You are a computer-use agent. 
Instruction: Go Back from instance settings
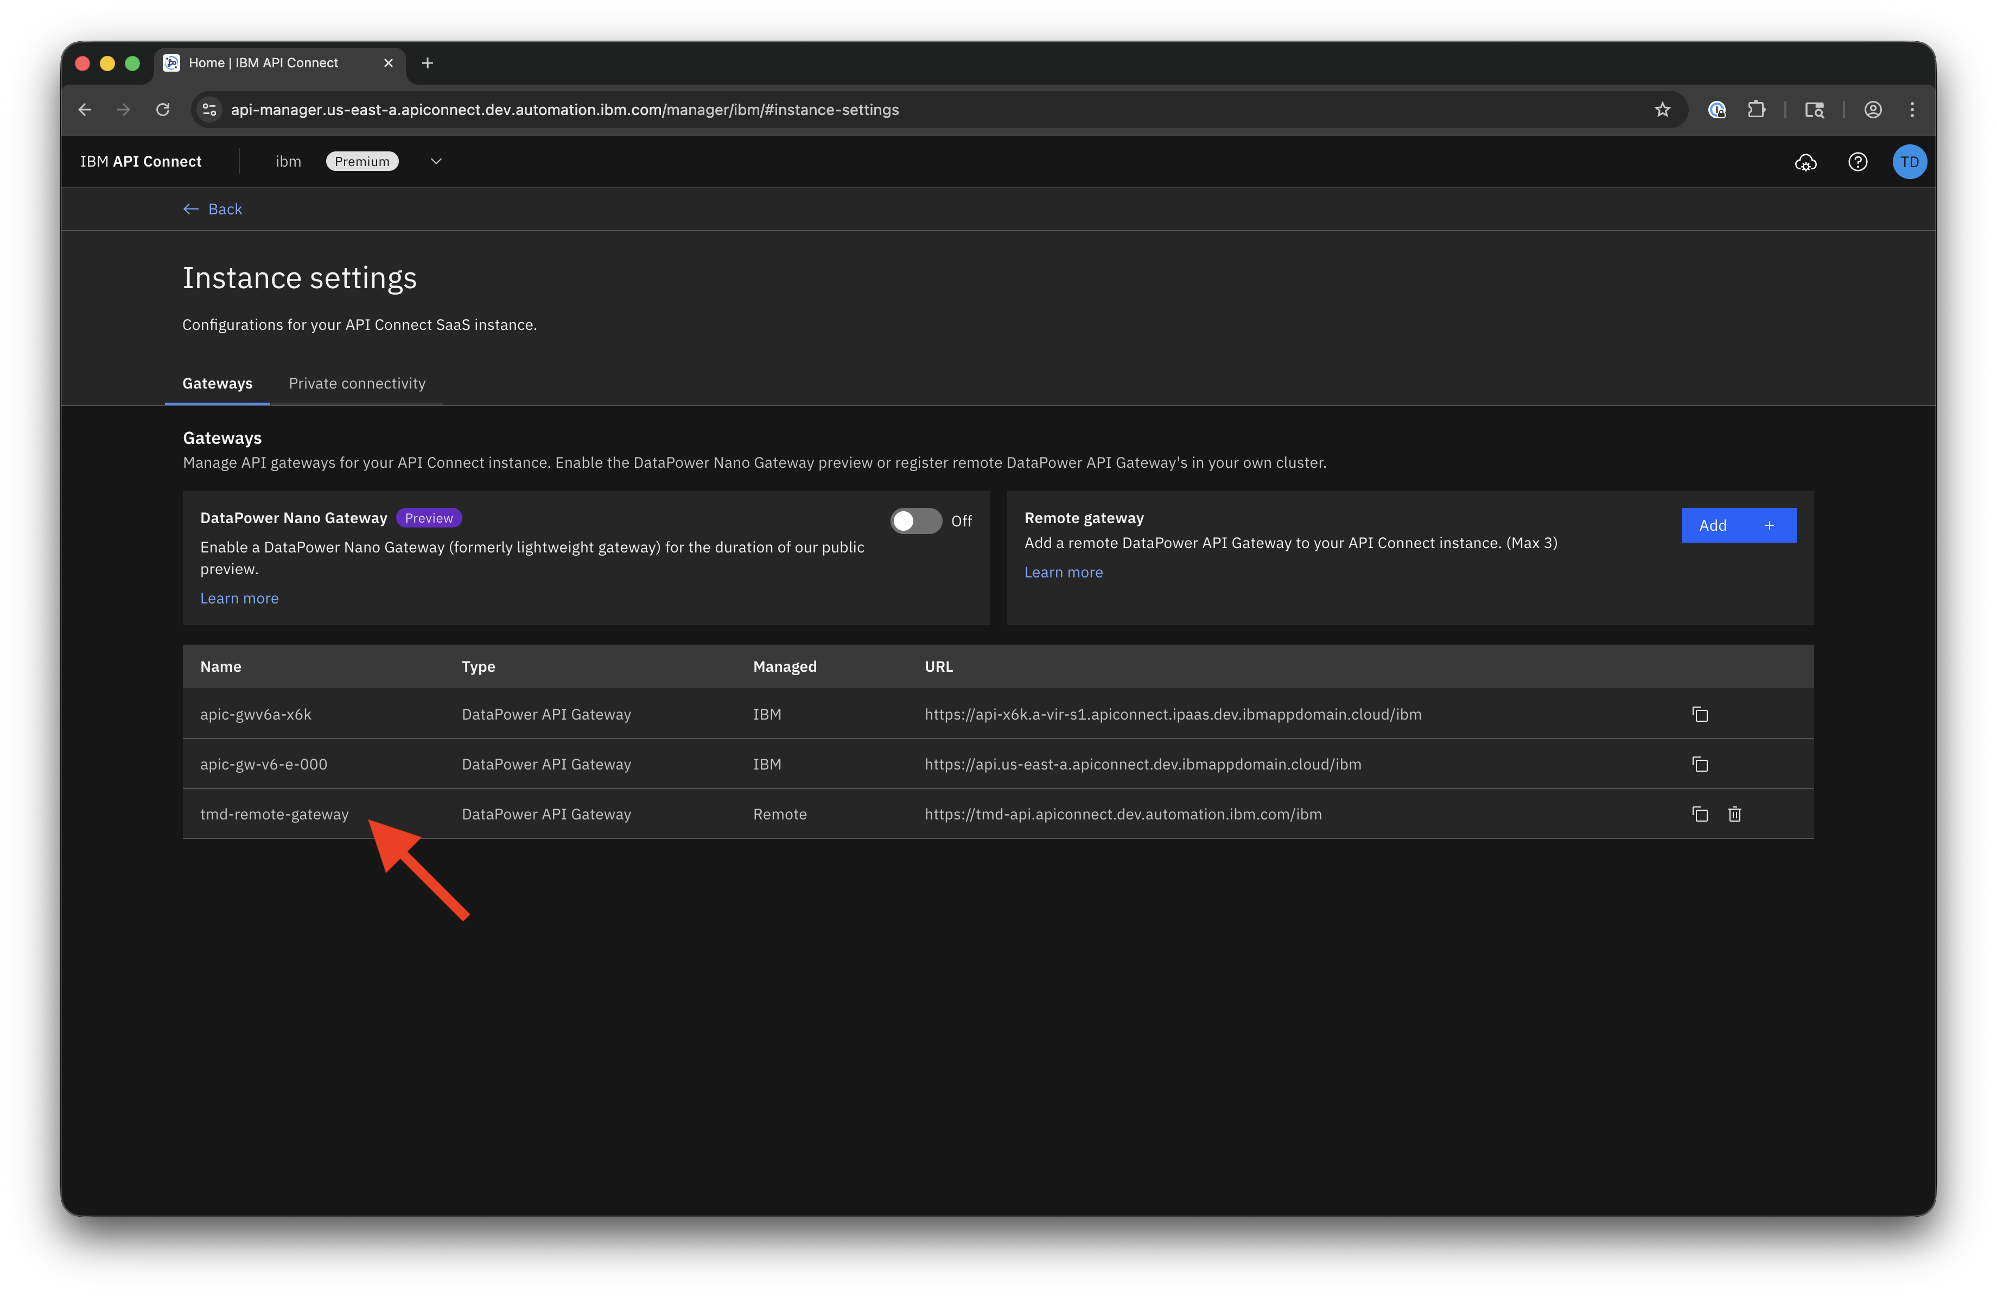coord(213,209)
